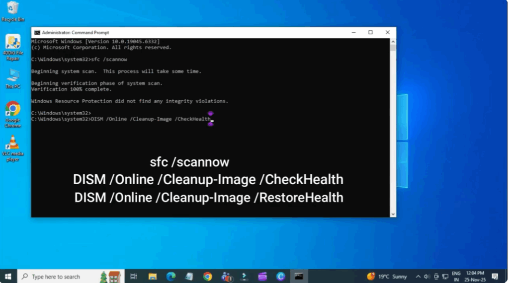This screenshot has width=509, height=283.
Task: Open File Explorer from the taskbar
Action: point(152,277)
